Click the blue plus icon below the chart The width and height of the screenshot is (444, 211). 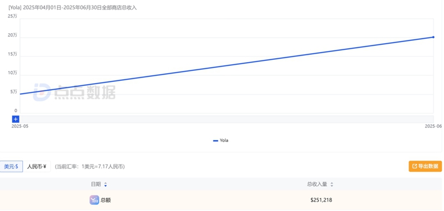[x=16, y=119]
